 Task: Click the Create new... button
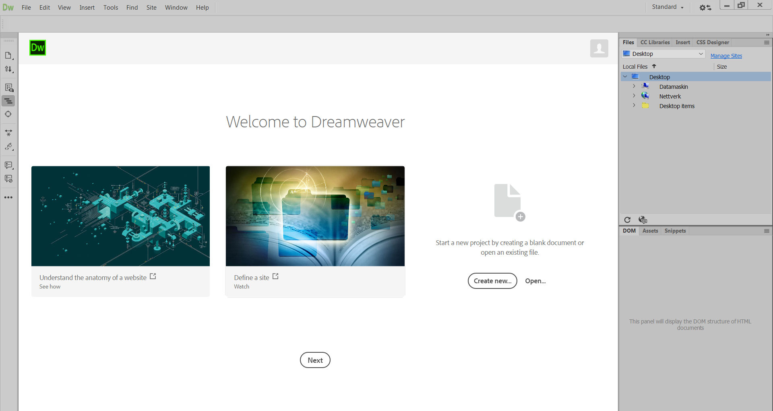point(492,281)
